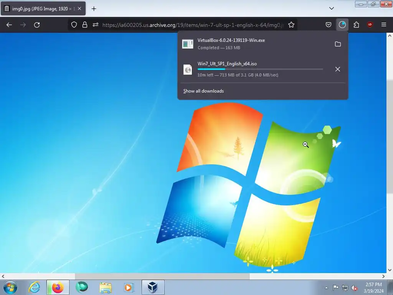This screenshot has height=295, width=393.
Task: Open the Firefox hamburger application menu
Action: [x=383, y=25]
